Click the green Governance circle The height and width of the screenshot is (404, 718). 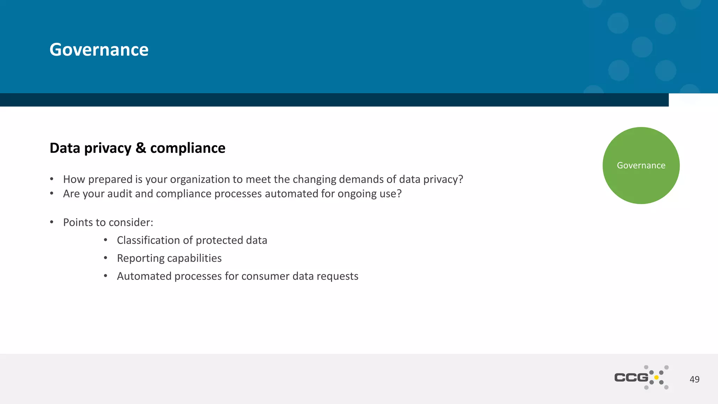point(641,165)
